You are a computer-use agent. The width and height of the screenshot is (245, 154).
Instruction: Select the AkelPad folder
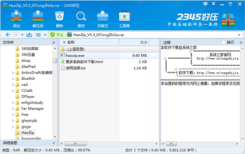pyautogui.click(x=25, y=67)
